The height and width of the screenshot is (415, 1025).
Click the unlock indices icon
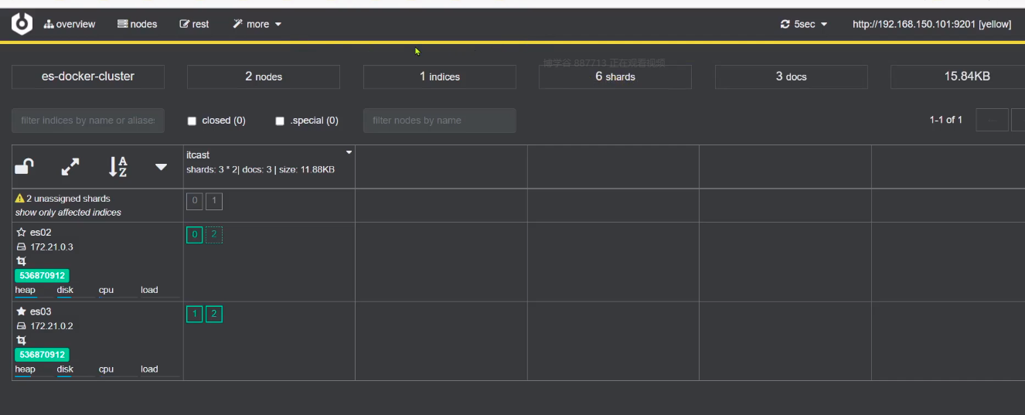(25, 166)
